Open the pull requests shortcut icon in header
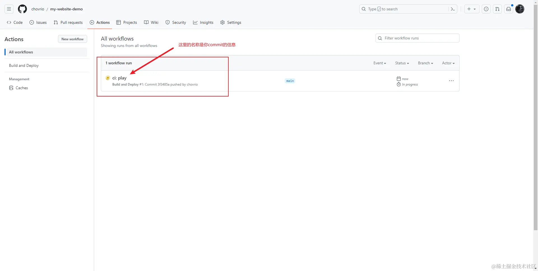Screen dimensions: 538x271 pyautogui.click(x=497, y=9)
